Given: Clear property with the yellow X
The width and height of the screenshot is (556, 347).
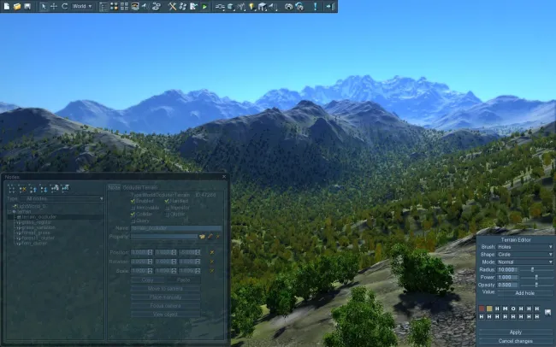Looking at the screenshot, I should click(218, 237).
